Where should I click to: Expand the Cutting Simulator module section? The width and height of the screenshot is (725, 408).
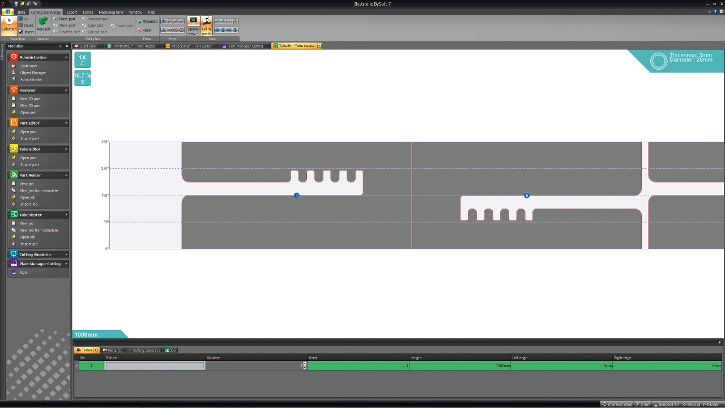coord(66,254)
